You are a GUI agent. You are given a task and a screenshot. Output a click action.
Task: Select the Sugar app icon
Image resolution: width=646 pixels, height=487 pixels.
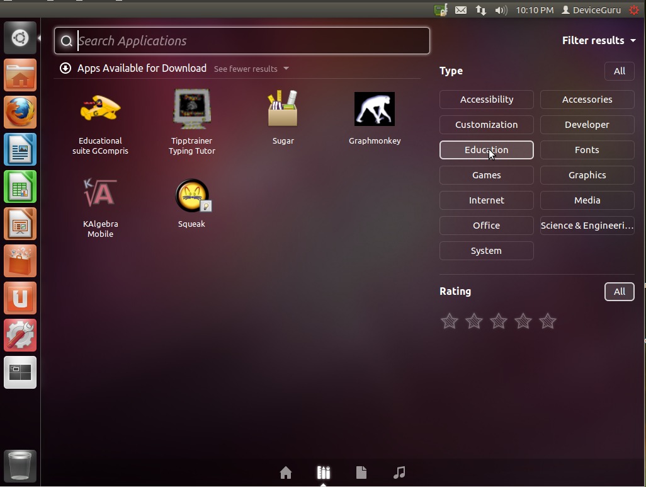283,109
